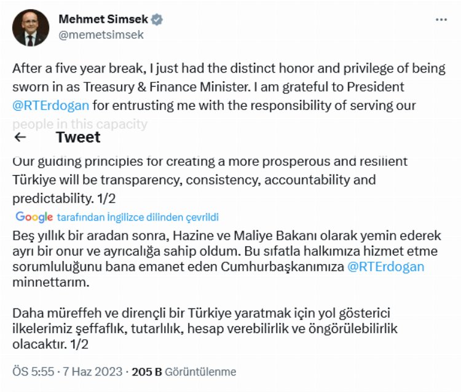This screenshot has width=461, height=392.
Task: Click the Google logo in translation note
Action: click(34, 217)
